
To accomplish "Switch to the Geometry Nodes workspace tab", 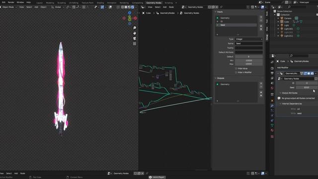I will pyautogui.click(x=154, y=3).
